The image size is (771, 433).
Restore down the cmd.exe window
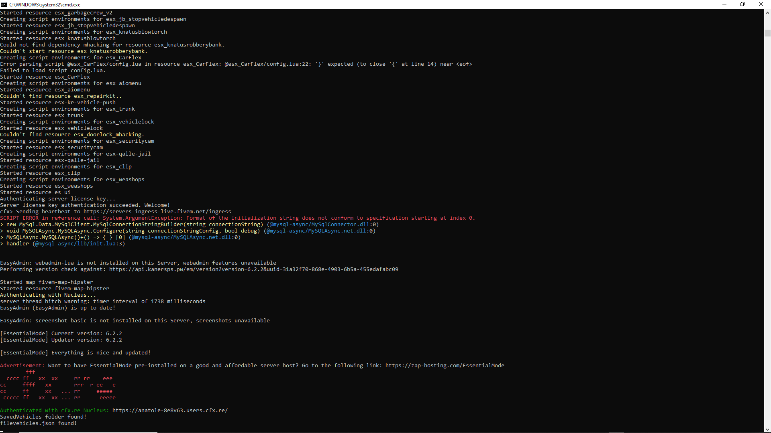click(x=742, y=4)
